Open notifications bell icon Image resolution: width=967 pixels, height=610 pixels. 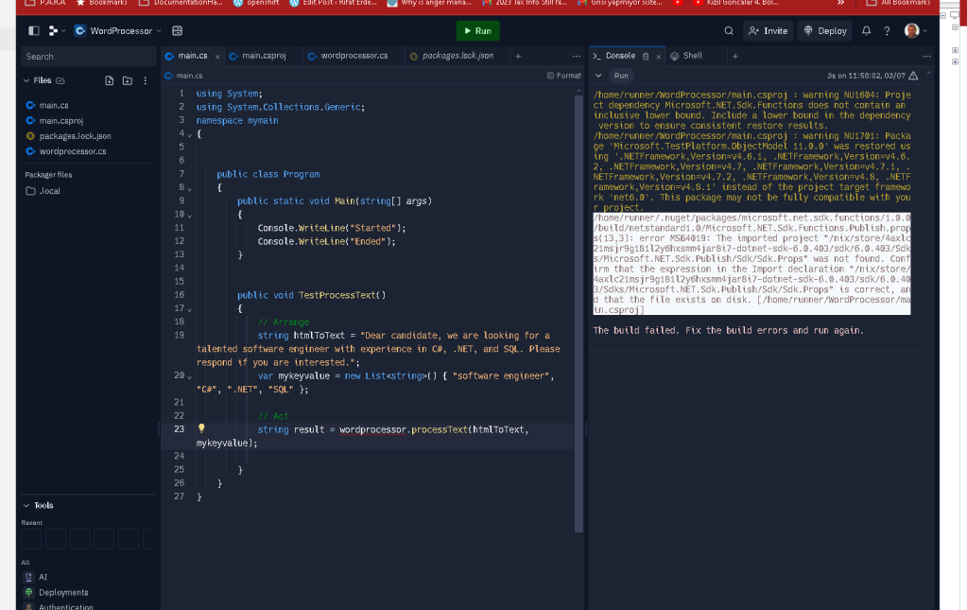click(867, 31)
